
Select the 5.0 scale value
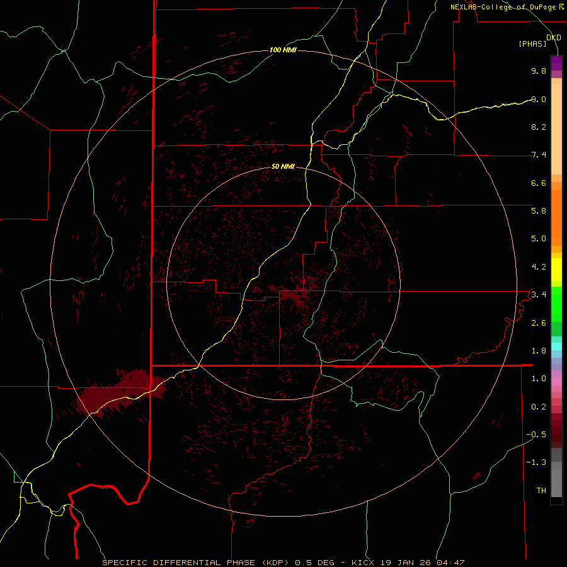[x=539, y=239]
